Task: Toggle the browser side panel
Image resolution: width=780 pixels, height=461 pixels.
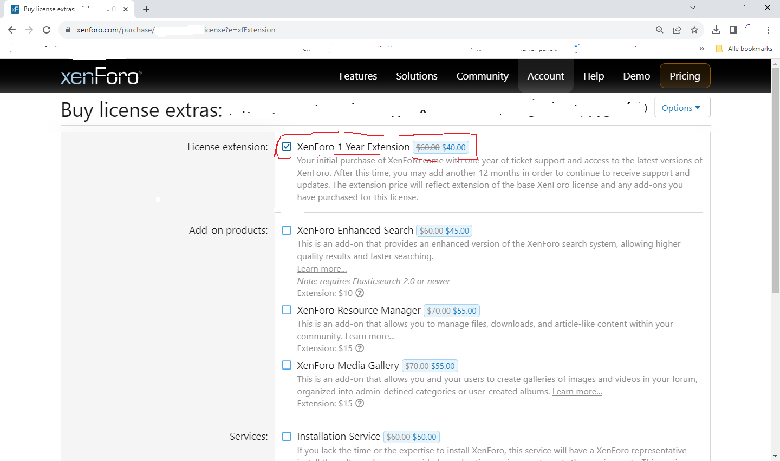Action: [733, 30]
